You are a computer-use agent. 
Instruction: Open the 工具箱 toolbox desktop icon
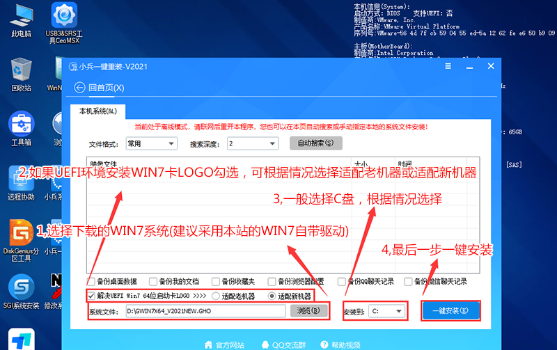(x=22, y=129)
